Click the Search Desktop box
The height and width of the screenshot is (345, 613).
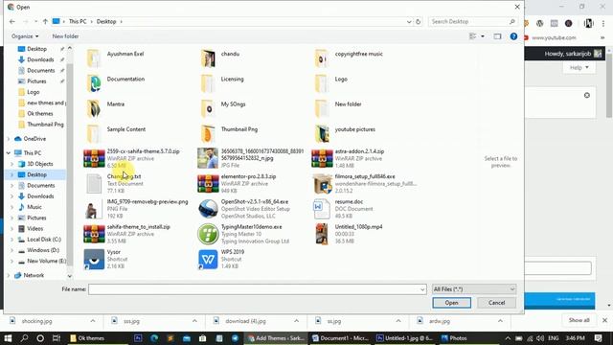coord(473,21)
